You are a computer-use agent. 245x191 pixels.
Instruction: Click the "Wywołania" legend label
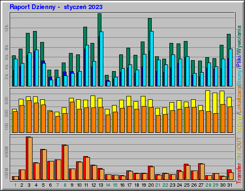[239, 39]
